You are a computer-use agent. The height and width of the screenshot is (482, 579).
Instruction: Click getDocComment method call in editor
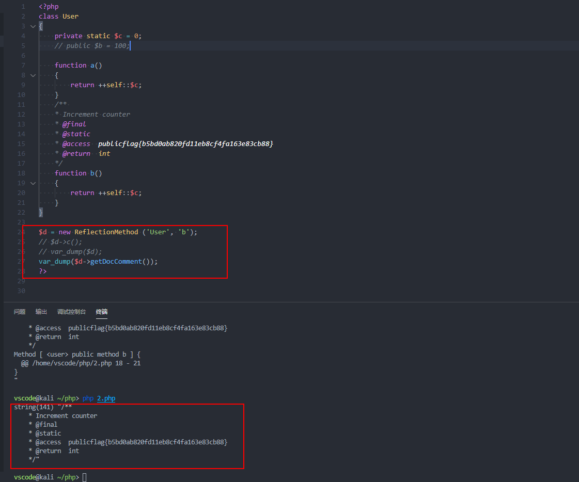click(116, 262)
